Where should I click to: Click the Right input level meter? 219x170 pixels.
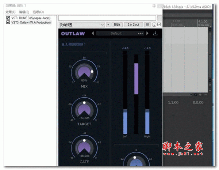coord(147,92)
